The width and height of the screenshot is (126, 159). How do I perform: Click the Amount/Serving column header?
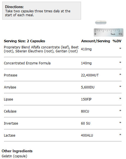pos(96,41)
